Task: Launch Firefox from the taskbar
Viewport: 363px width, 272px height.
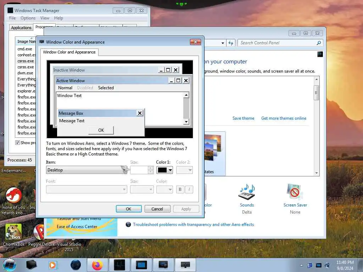Action: (97, 265)
